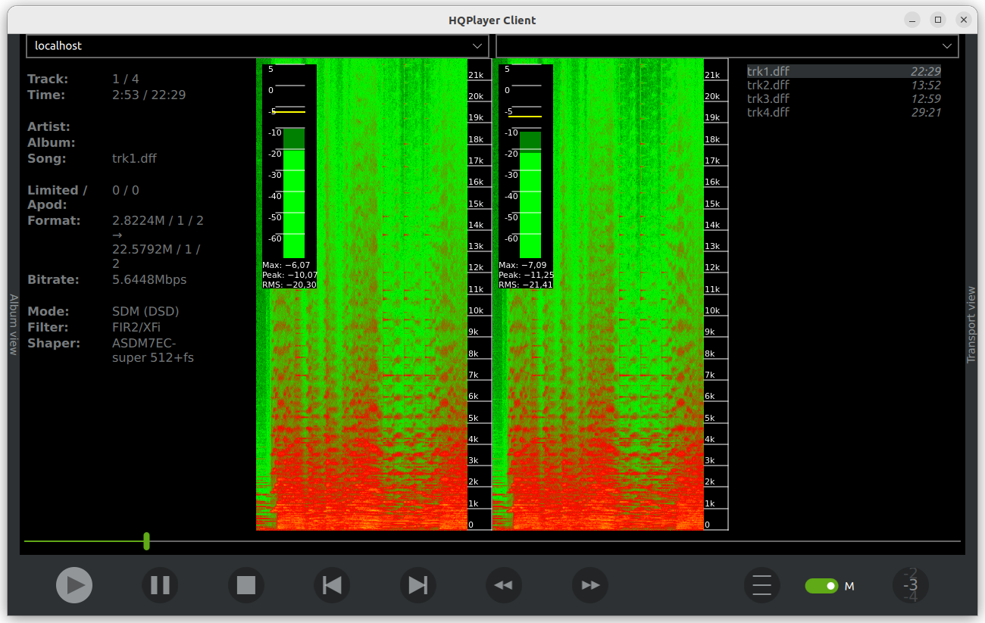The height and width of the screenshot is (623, 985).
Task: Rewind the current track
Action: (504, 585)
